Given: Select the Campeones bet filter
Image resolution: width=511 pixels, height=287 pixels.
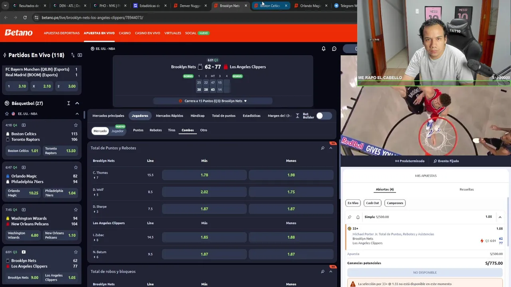Looking at the screenshot, I should [x=395, y=203].
